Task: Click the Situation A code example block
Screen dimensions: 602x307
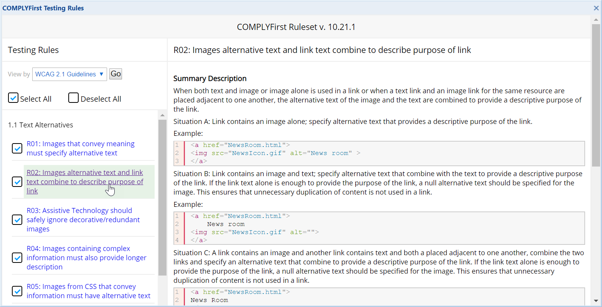Action: click(x=379, y=153)
